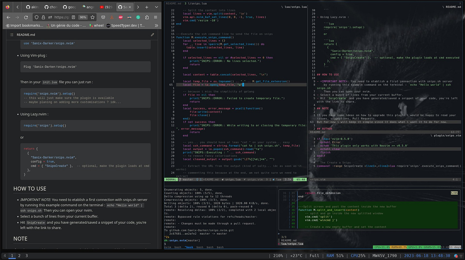The image size is (465, 260).
Task: Toggle reader view icon in address bar
Action: [x=73, y=17]
